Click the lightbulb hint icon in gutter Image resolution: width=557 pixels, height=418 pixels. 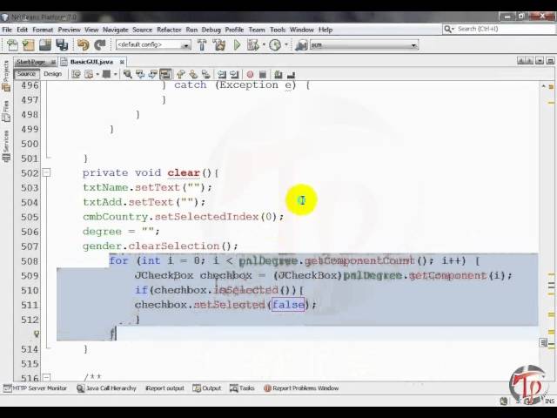pos(36,334)
